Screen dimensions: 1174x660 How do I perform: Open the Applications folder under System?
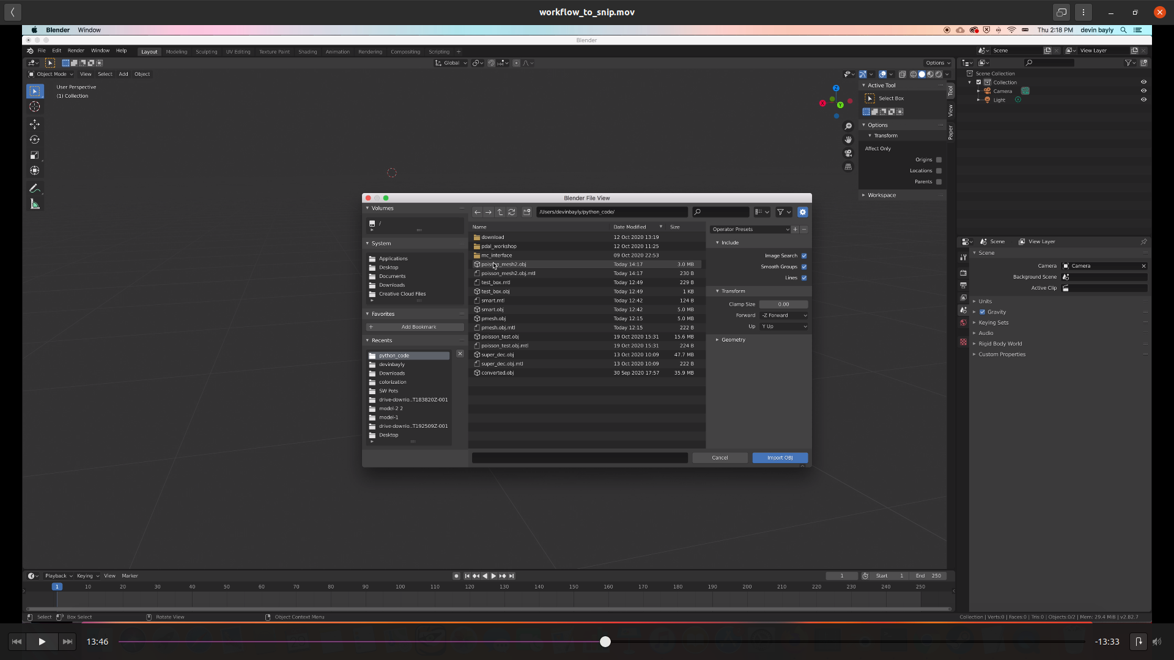tap(393, 259)
